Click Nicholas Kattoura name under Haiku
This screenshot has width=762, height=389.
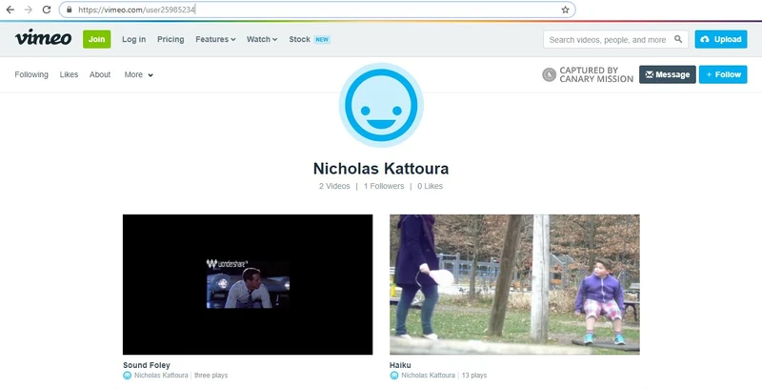pos(428,376)
